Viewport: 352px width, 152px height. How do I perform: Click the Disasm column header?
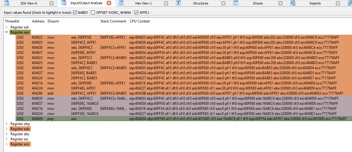point(72,21)
